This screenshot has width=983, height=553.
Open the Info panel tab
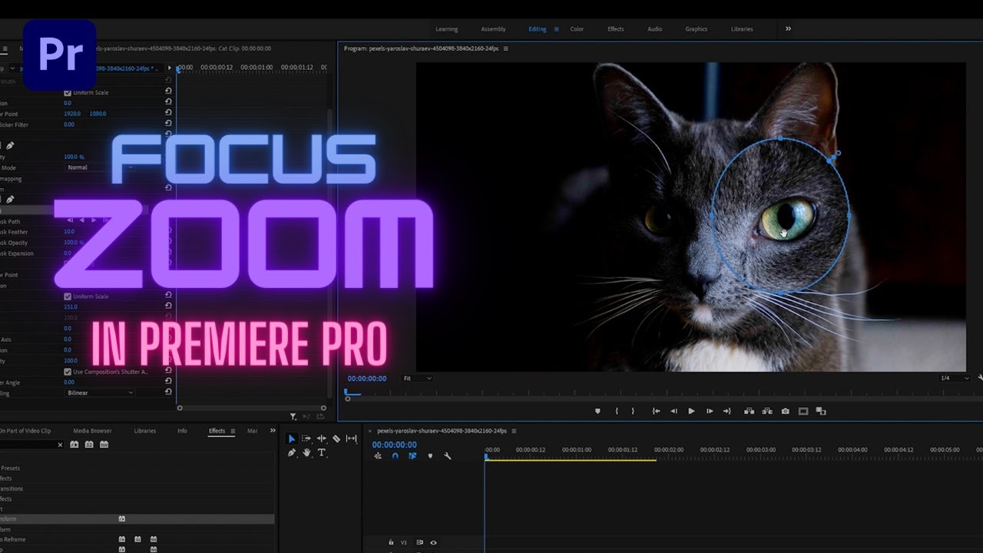click(x=182, y=431)
